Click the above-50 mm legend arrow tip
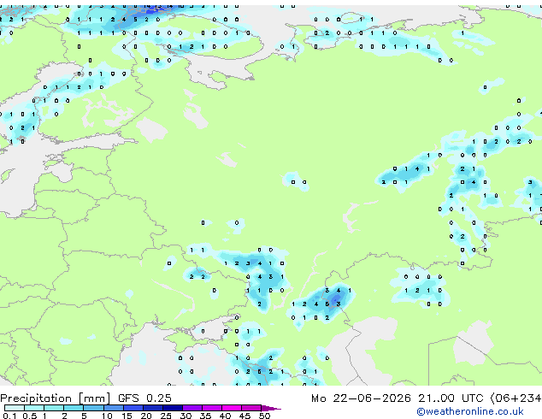 click(271, 408)
